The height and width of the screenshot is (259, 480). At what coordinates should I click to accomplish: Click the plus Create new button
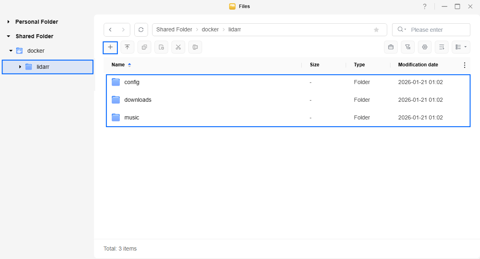(x=110, y=47)
